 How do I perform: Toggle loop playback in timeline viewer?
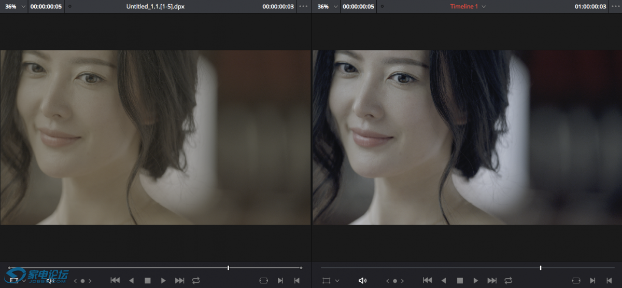tap(508, 280)
